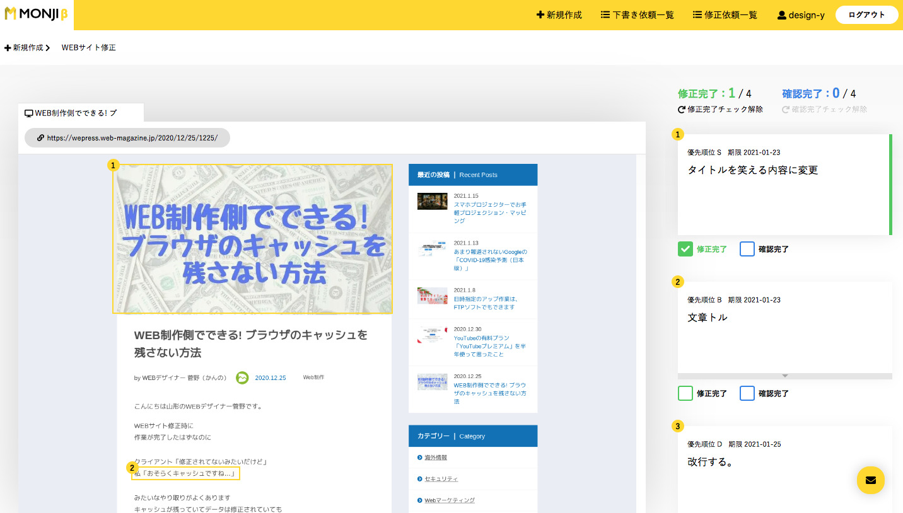Click the green author avatar icon
Screen dimensions: 903x513
[242, 378]
